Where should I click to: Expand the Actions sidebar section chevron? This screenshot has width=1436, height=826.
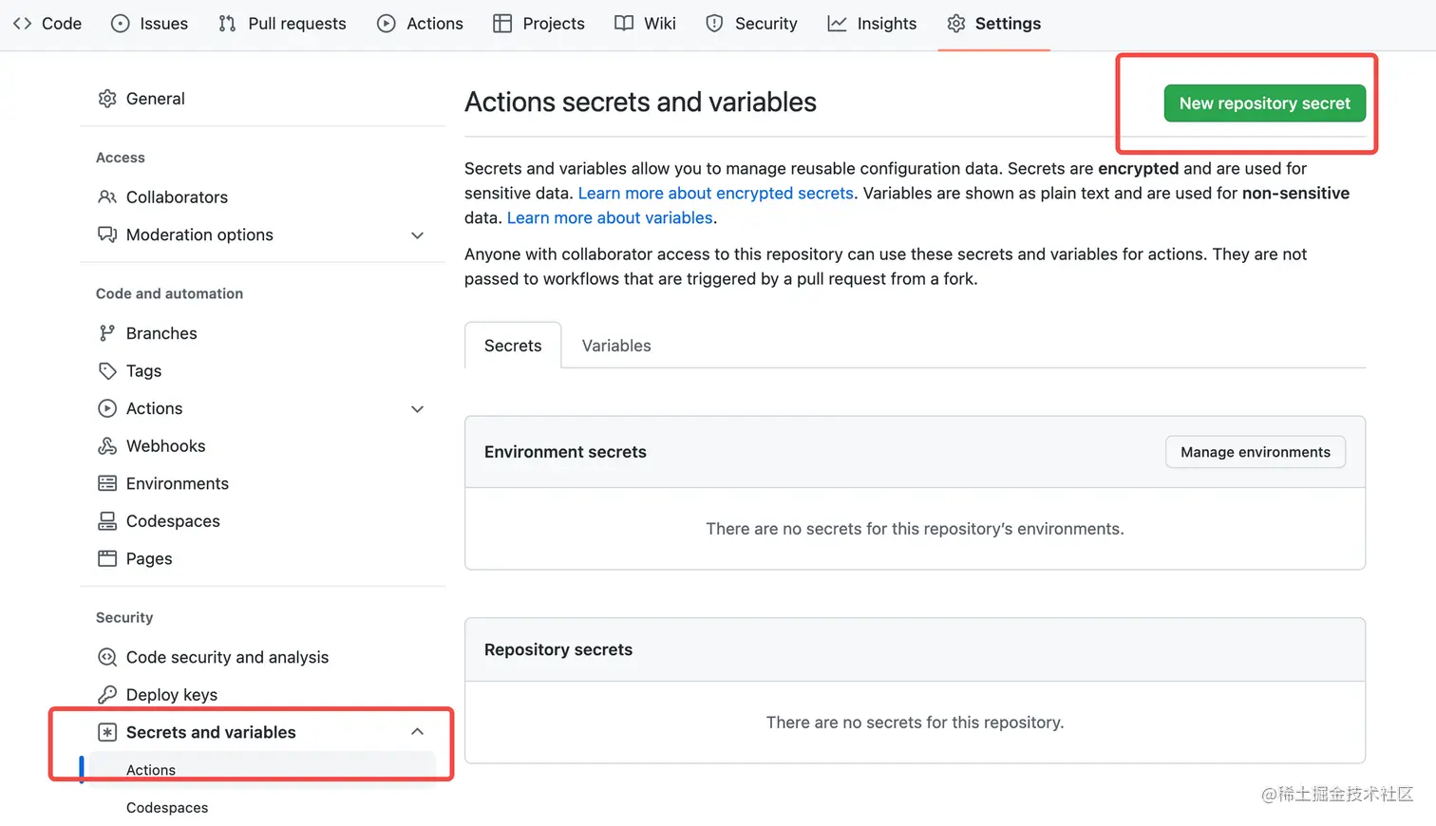pyautogui.click(x=417, y=409)
